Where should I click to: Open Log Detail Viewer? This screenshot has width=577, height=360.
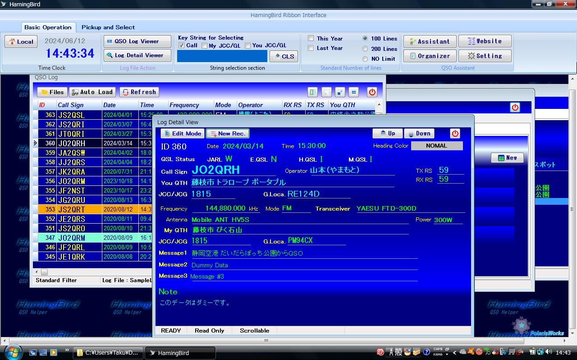(x=137, y=55)
